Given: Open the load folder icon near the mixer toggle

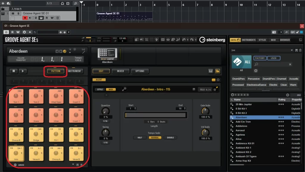Looking at the screenshot, I should coord(217,71).
